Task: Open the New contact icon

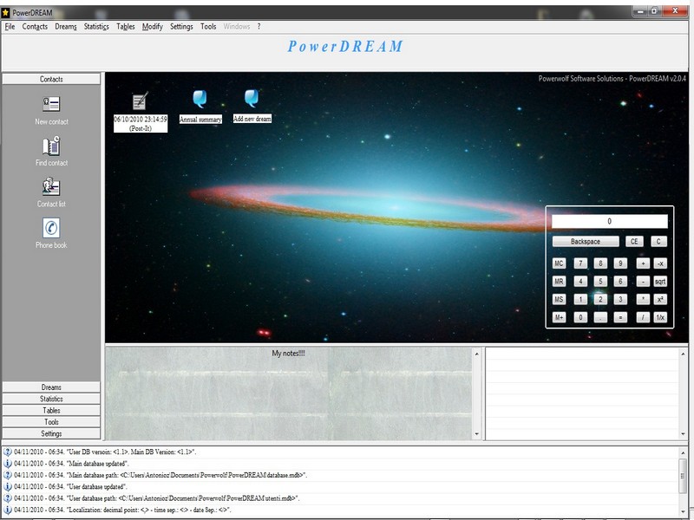Action: (x=51, y=104)
